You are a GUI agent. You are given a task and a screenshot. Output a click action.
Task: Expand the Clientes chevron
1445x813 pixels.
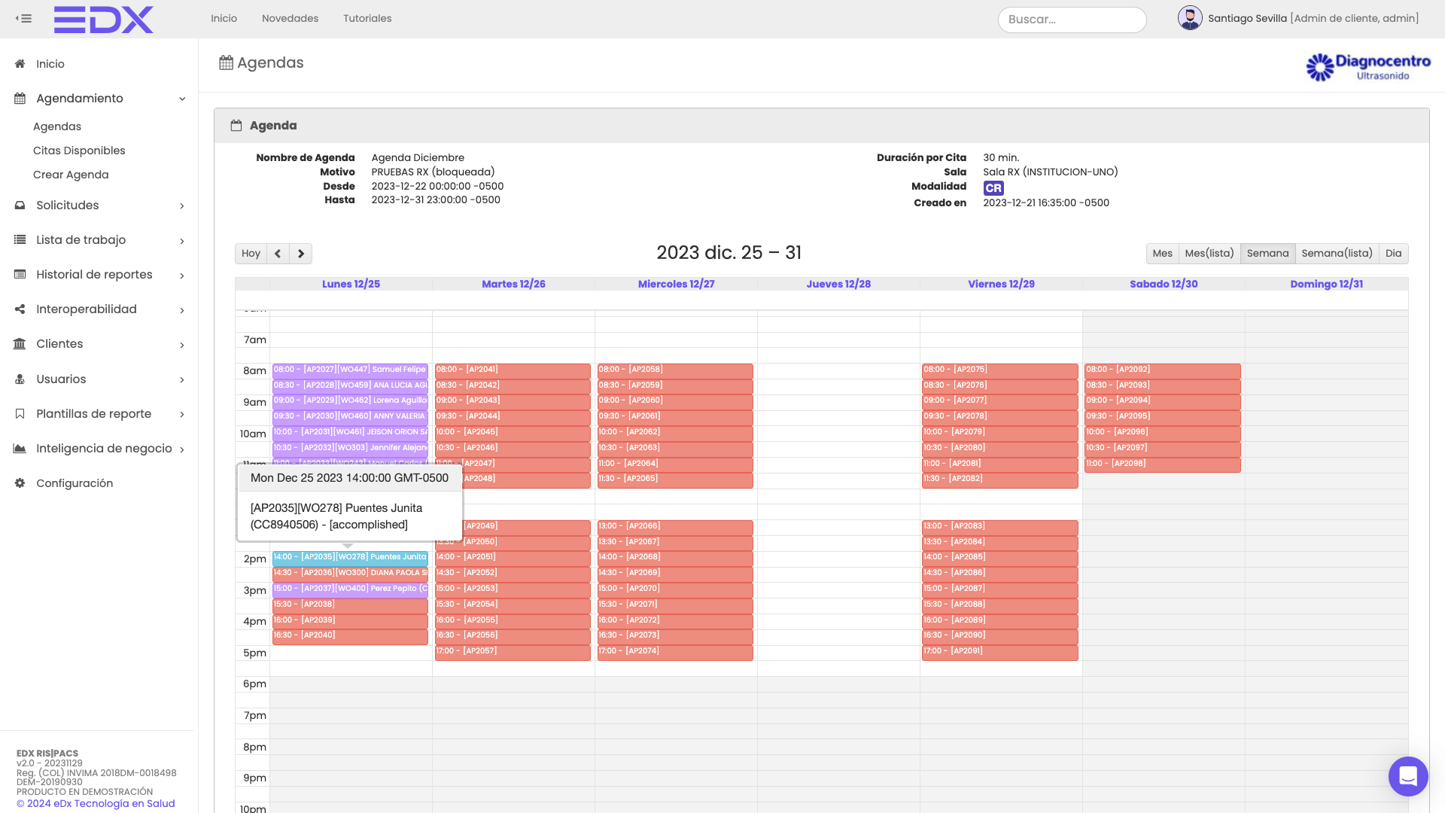(x=182, y=345)
